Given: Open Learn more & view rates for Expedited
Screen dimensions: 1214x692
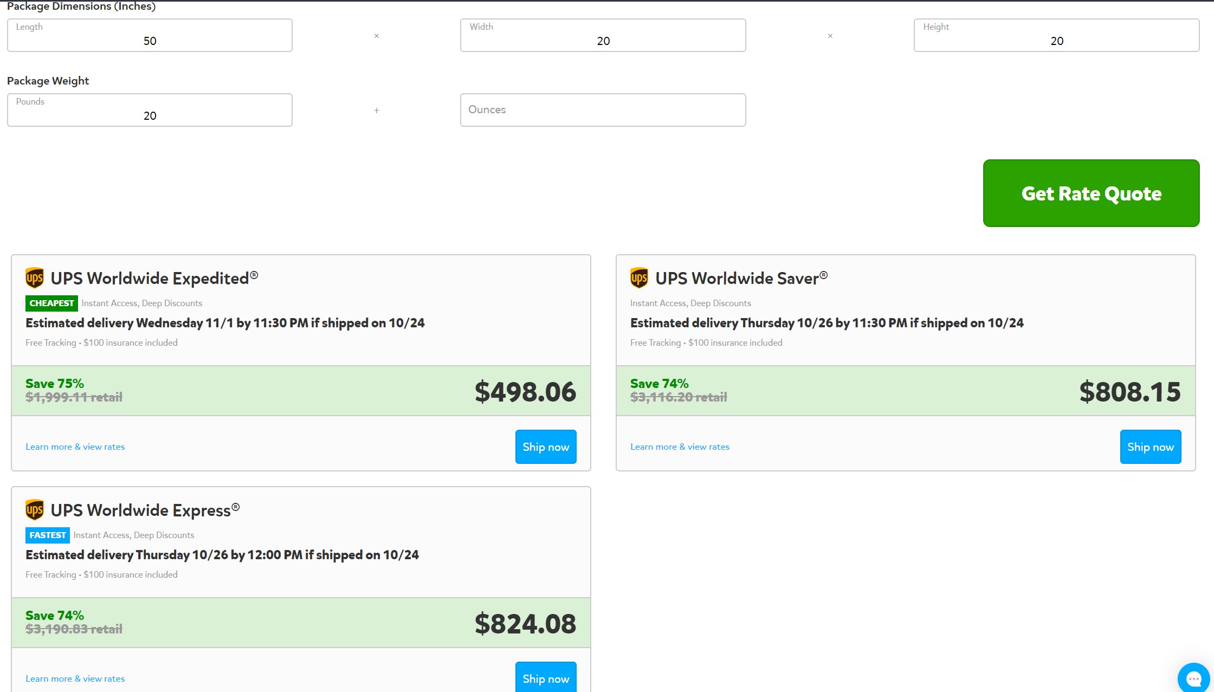Looking at the screenshot, I should coord(75,447).
